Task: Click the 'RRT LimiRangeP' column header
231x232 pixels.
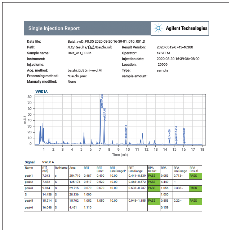Action: (x=118, y=169)
